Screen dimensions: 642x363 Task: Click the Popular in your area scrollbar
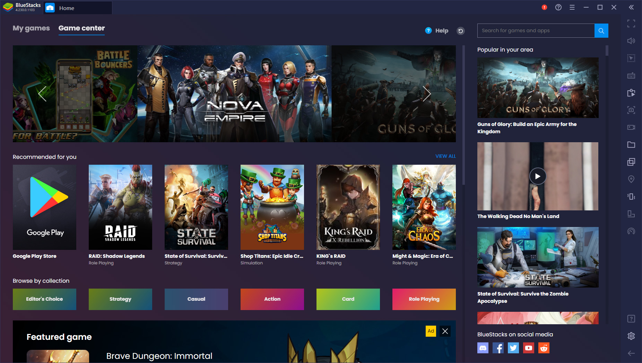point(607,51)
